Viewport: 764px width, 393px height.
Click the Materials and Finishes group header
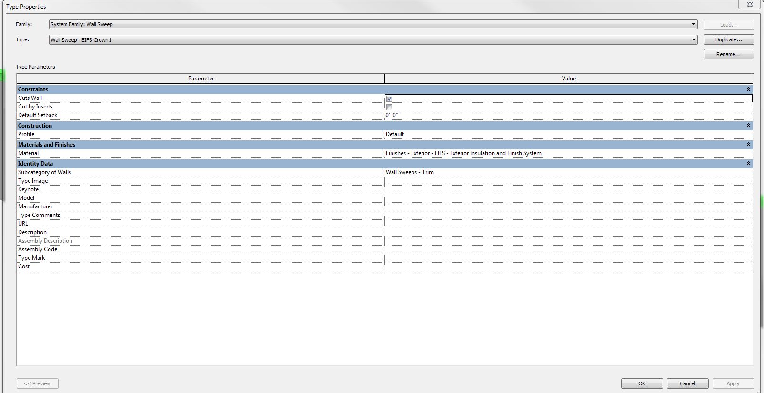[385, 145]
